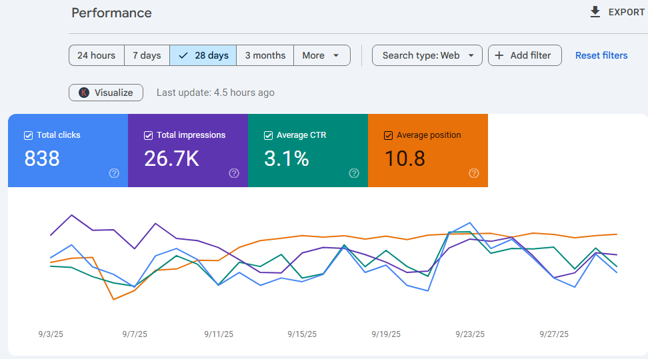Click the EXPORT button text
This screenshot has height=359, width=648.
(627, 13)
